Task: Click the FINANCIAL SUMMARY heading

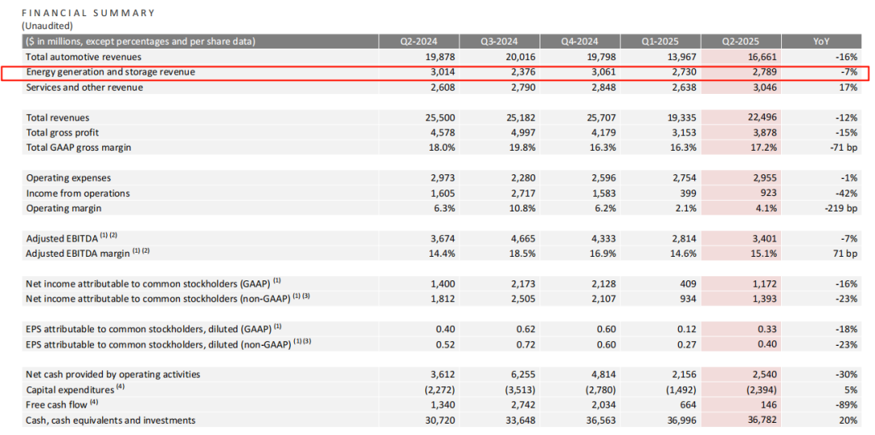Action: click(x=88, y=14)
